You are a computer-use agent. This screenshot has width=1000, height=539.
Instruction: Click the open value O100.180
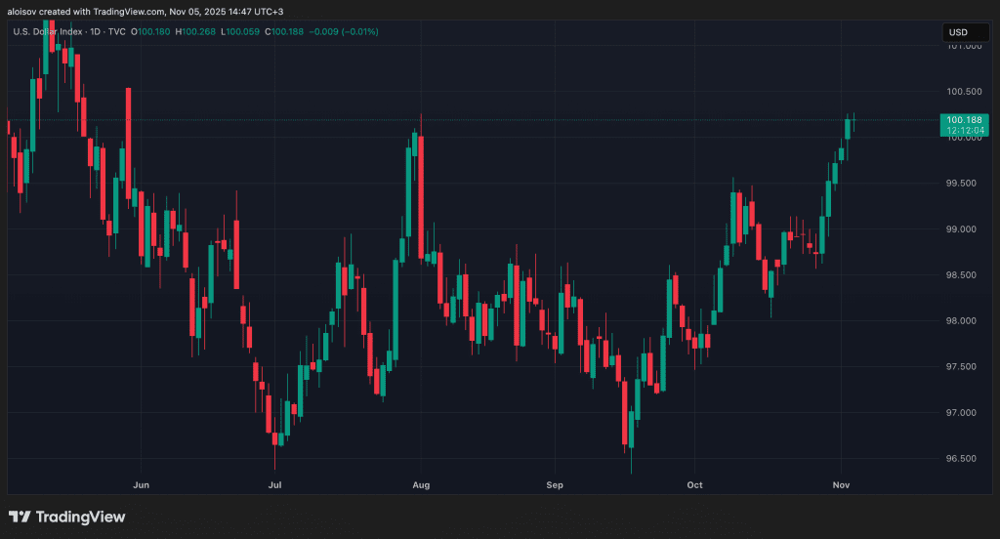[x=150, y=32]
